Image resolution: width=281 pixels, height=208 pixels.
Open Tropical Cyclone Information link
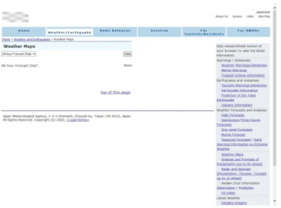pos(243,75)
